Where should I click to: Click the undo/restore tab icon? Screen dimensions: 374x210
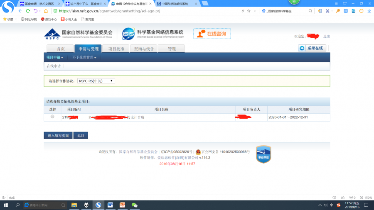tap(36, 11)
